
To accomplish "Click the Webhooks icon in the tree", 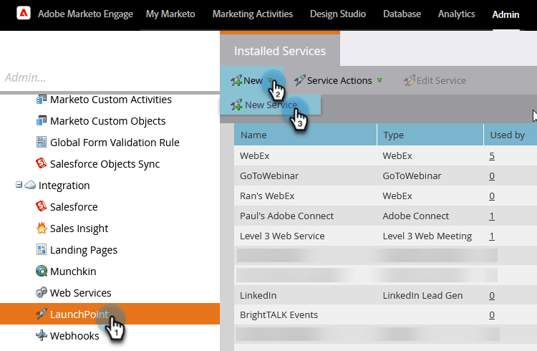I will click(42, 336).
